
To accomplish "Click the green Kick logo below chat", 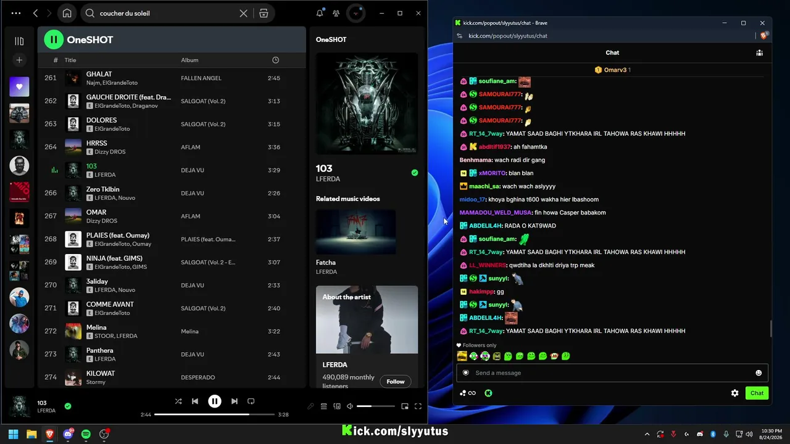I will [488, 393].
